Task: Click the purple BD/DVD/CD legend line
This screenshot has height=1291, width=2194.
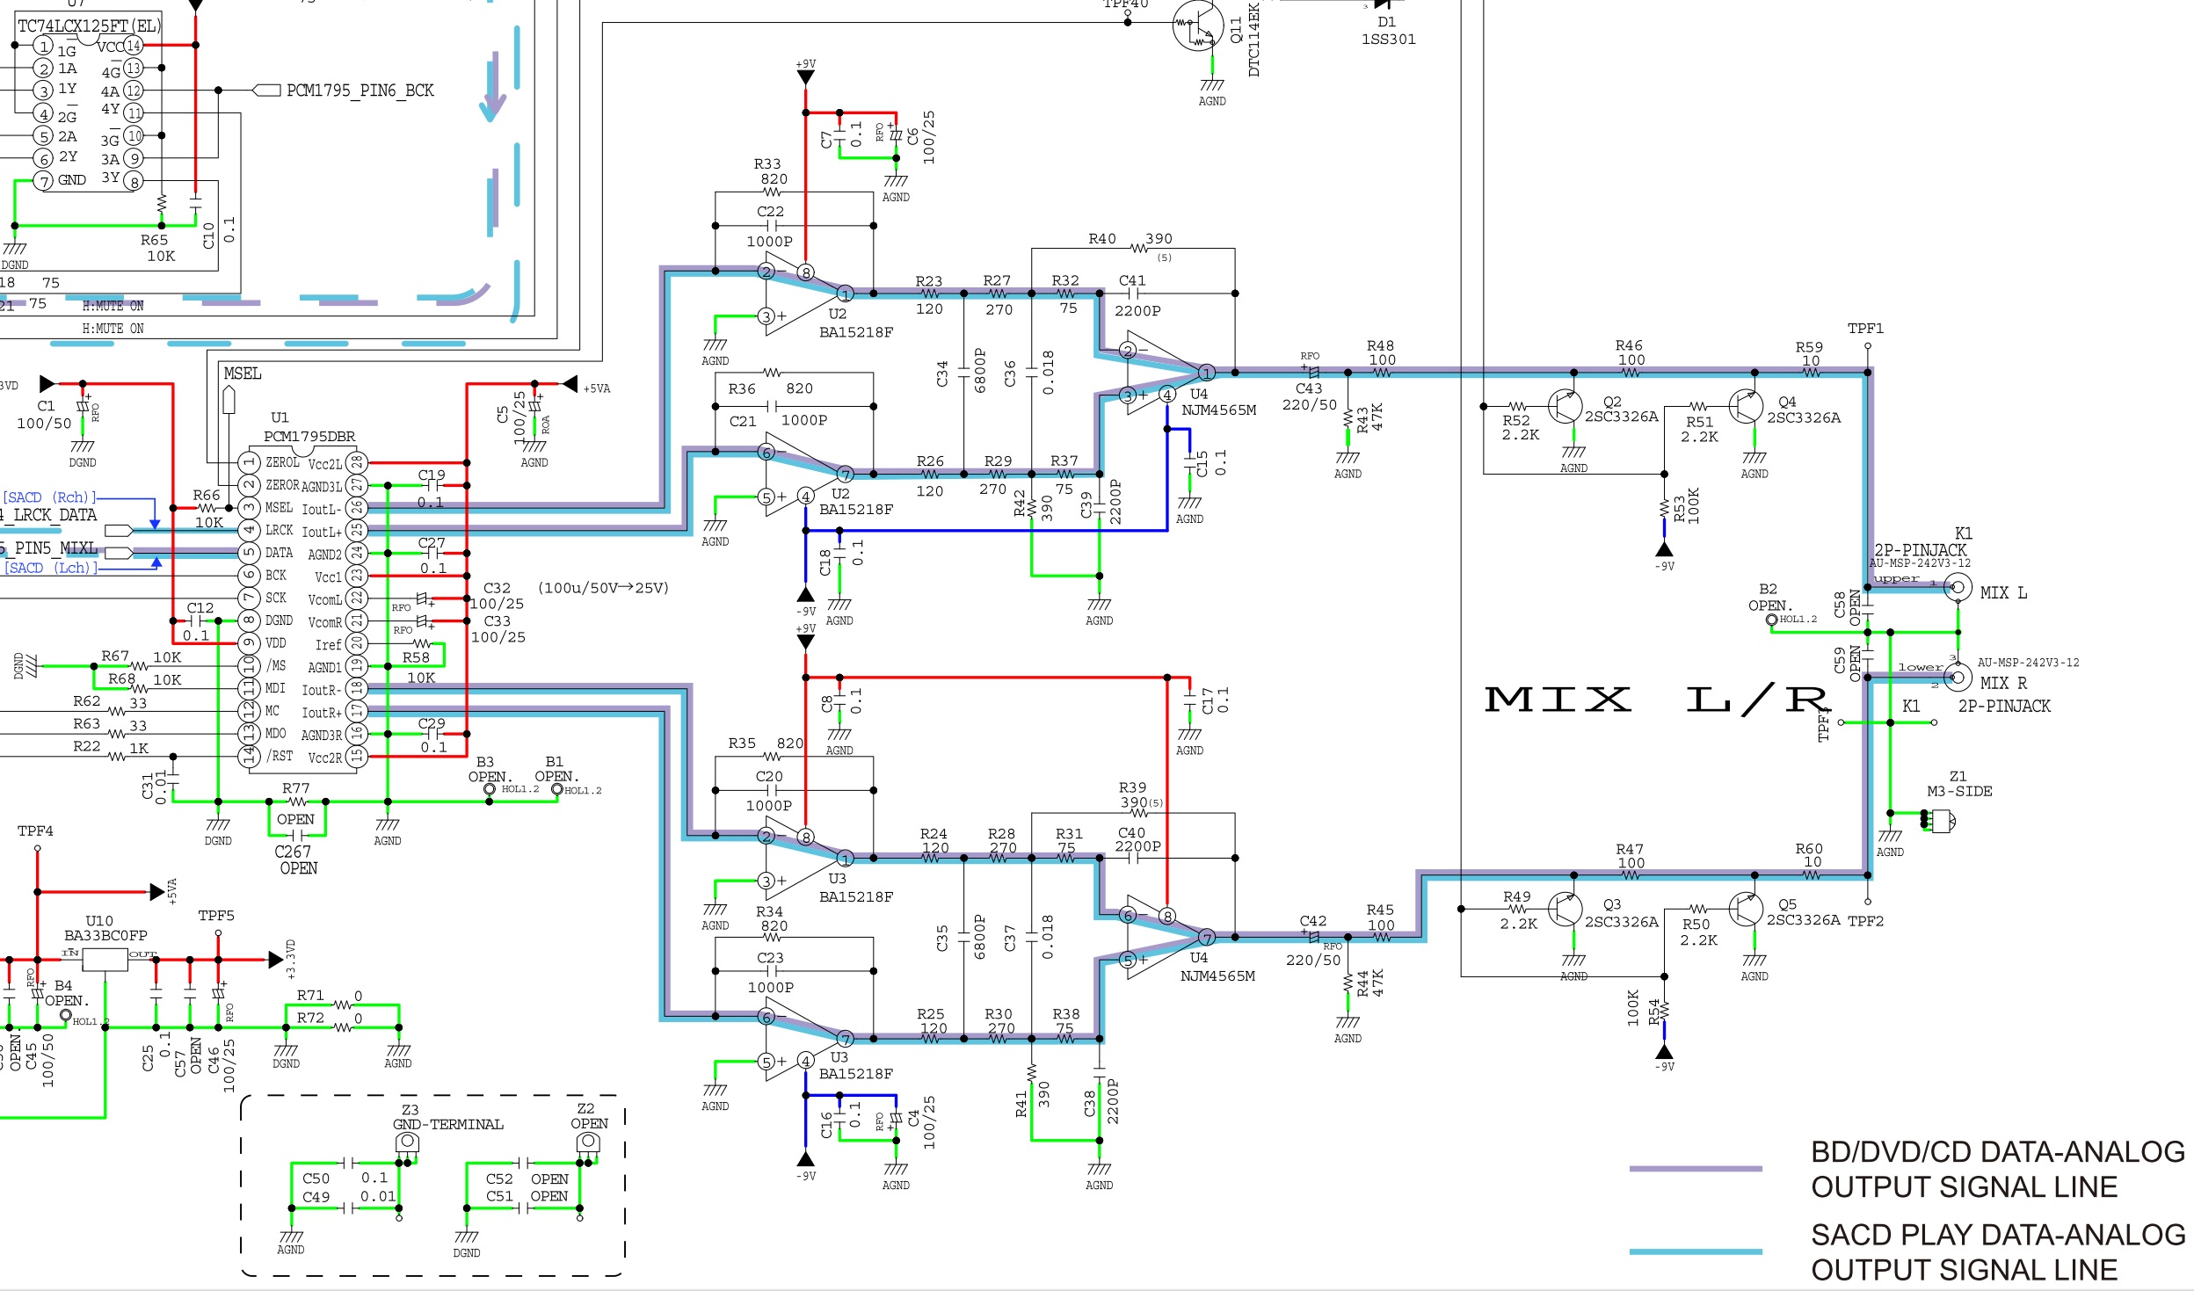Action: click(1695, 1169)
